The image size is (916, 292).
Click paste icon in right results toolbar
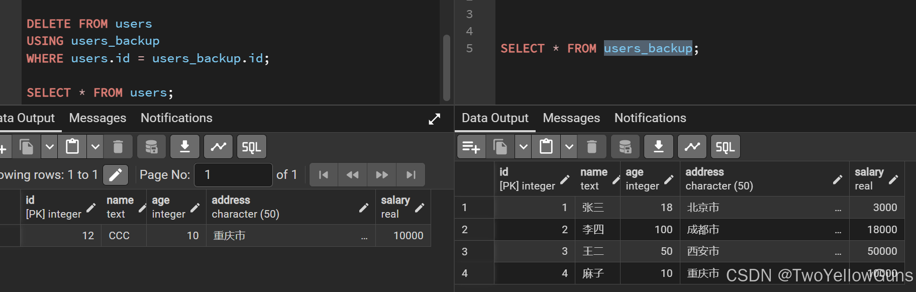pyautogui.click(x=546, y=147)
